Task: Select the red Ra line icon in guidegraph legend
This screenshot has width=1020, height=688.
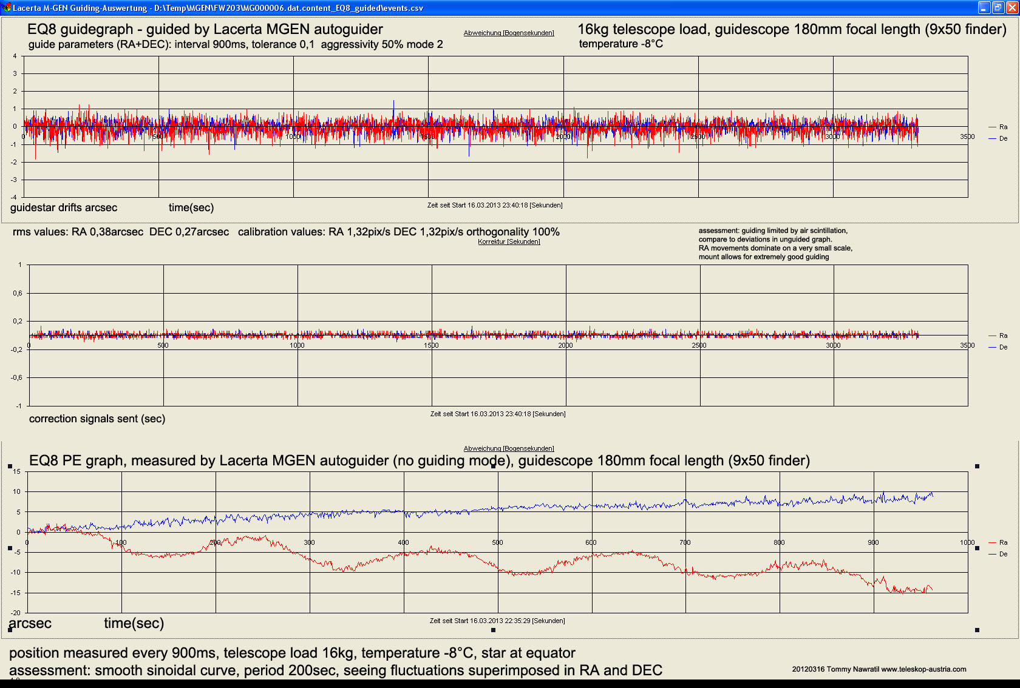Action: pos(992,127)
